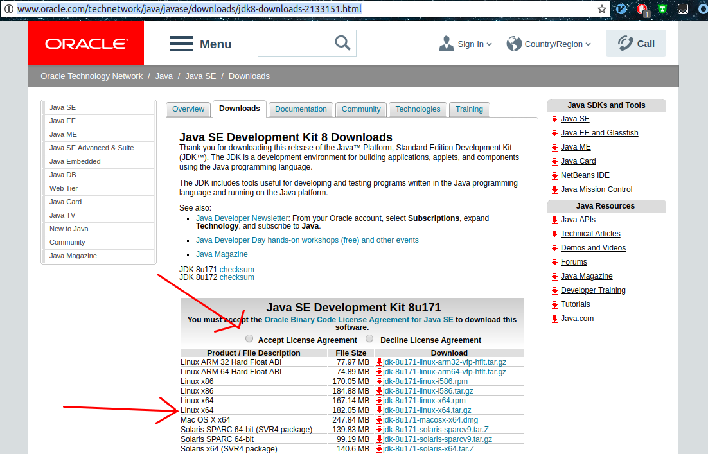Open Java Mission Control link
Image resolution: width=708 pixels, height=454 pixels.
click(596, 189)
